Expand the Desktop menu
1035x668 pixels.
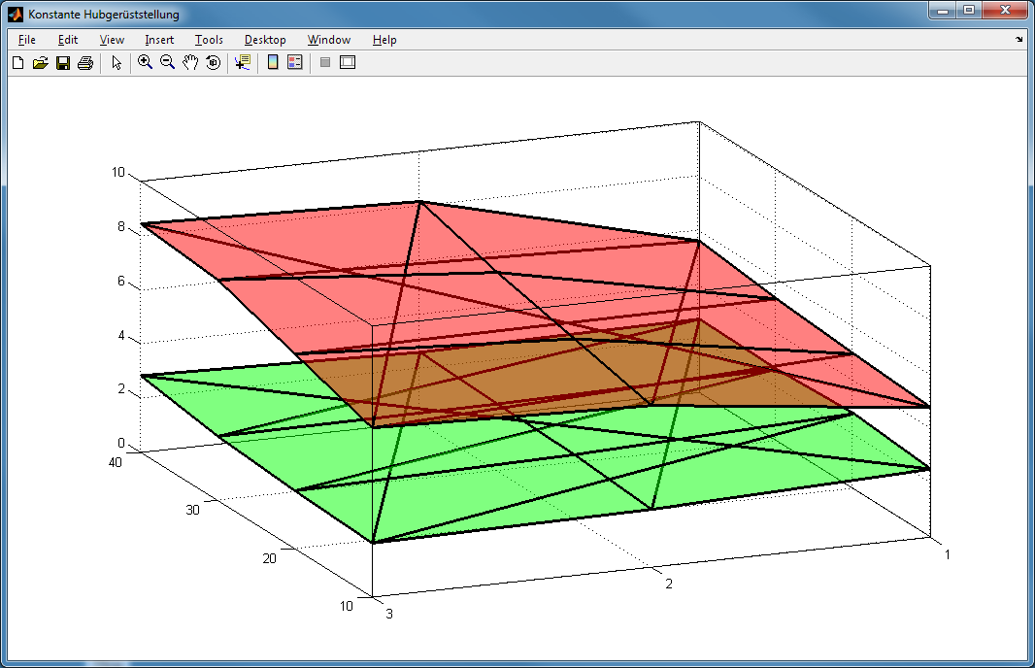[x=265, y=40]
